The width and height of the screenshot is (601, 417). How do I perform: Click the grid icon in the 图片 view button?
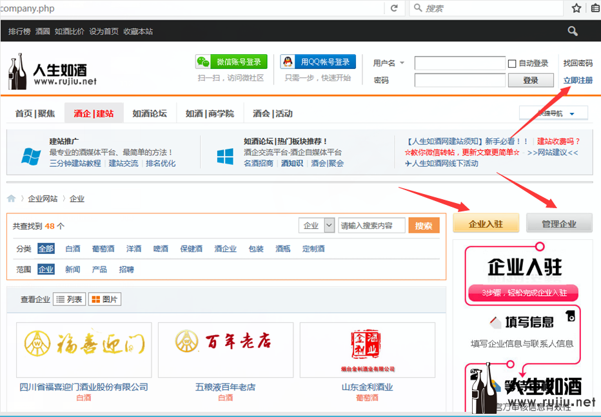96,300
